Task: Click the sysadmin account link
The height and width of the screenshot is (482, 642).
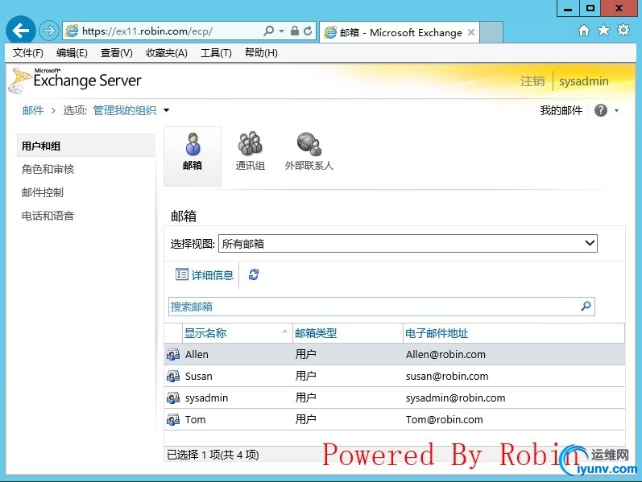Action: point(584,81)
